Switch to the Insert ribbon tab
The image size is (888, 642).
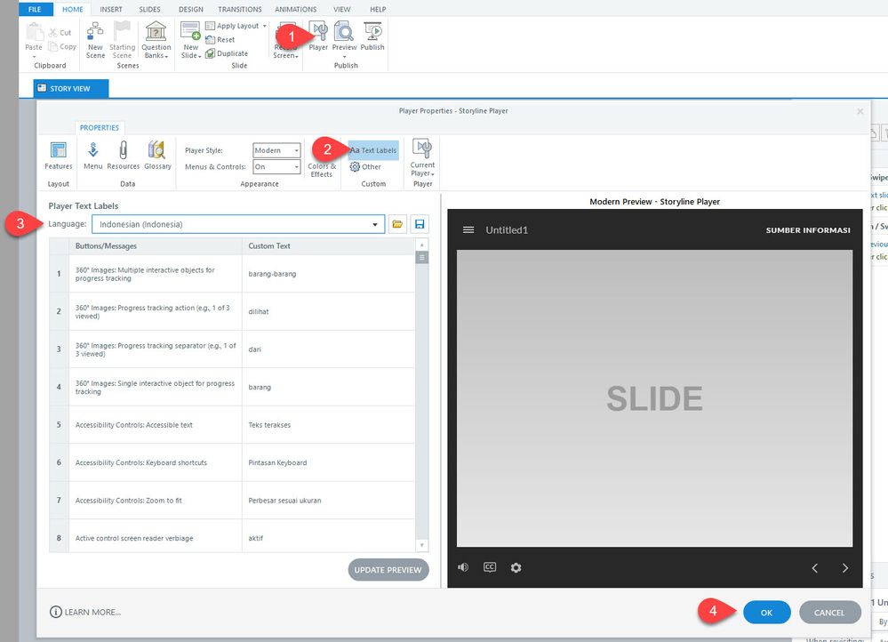pyautogui.click(x=111, y=9)
